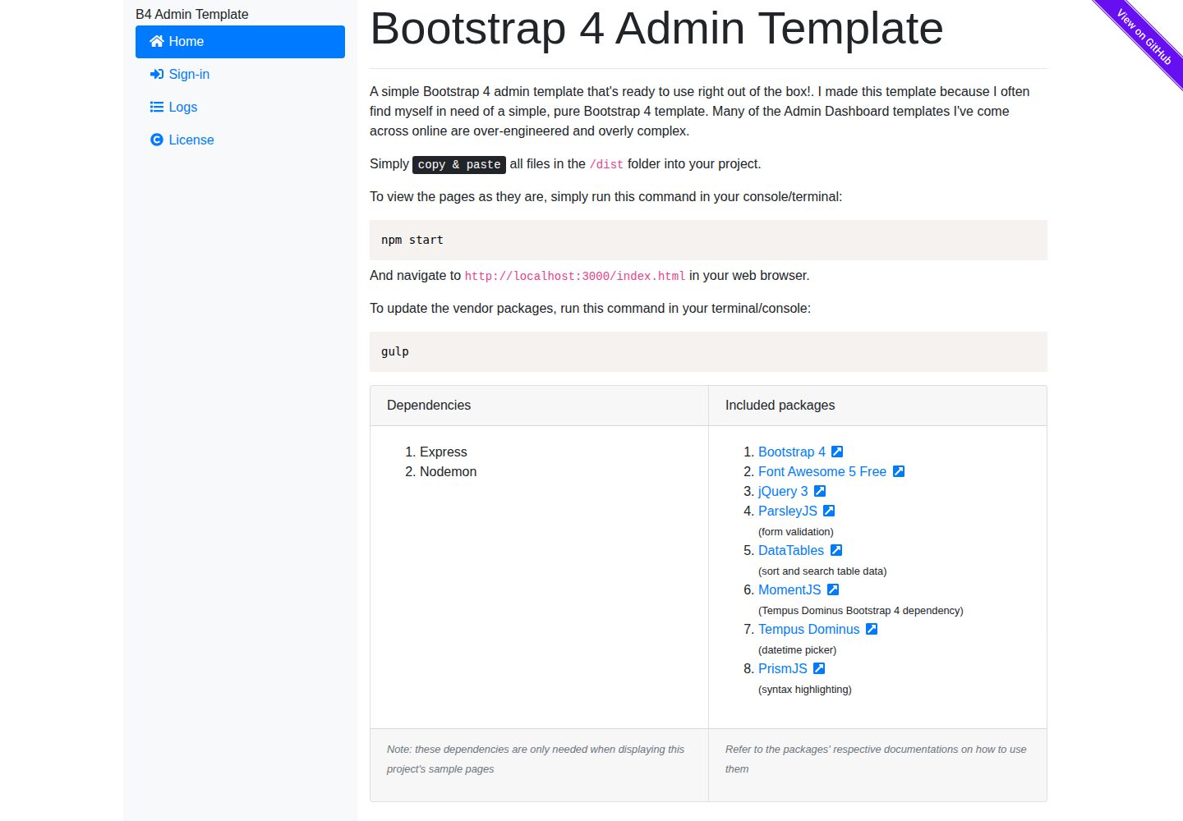Click the gulp code block

tap(708, 351)
